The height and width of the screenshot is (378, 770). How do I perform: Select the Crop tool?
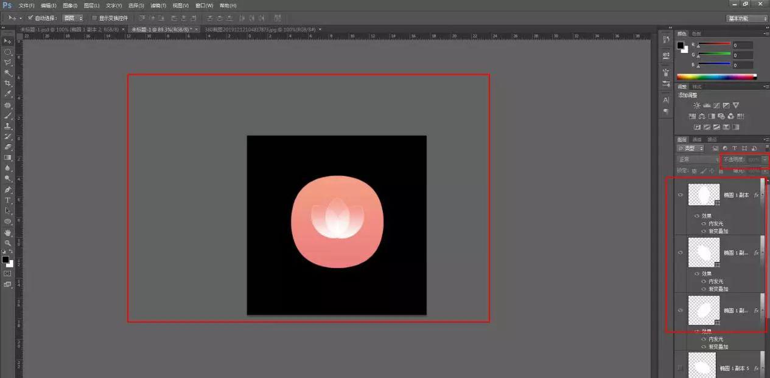click(8, 83)
